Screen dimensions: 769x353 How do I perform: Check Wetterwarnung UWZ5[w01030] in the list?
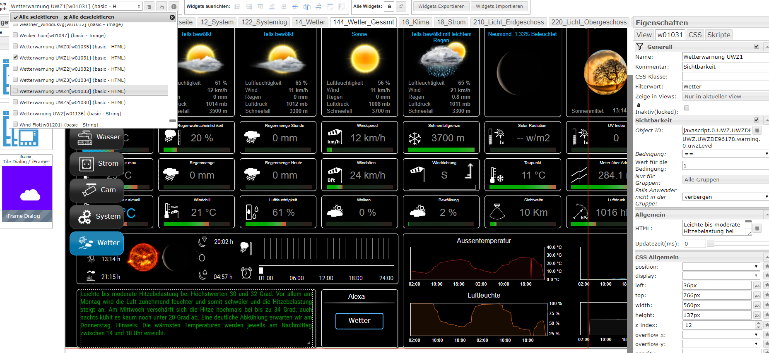[x=15, y=103]
